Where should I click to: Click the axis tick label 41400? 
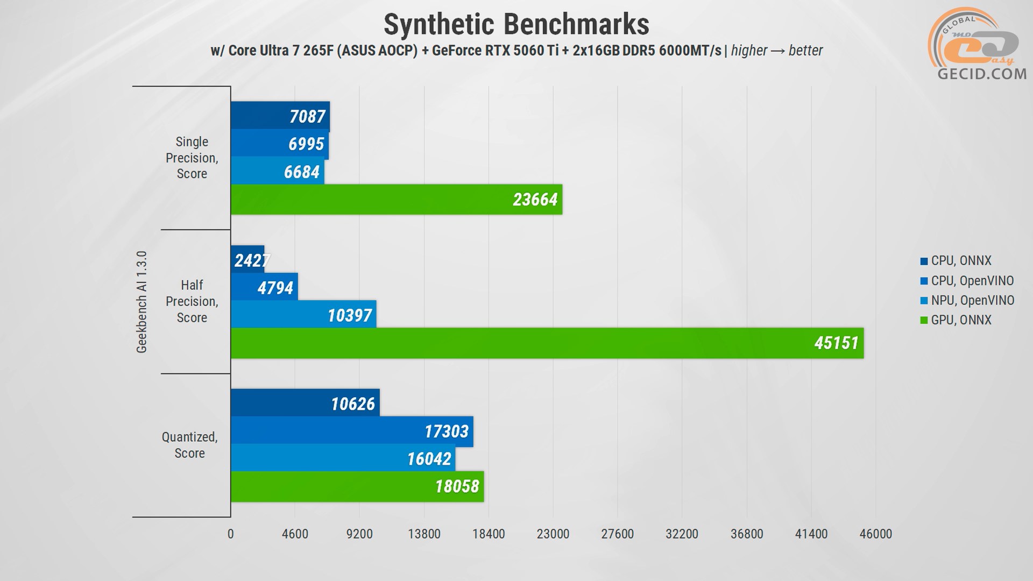pyautogui.click(x=811, y=534)
